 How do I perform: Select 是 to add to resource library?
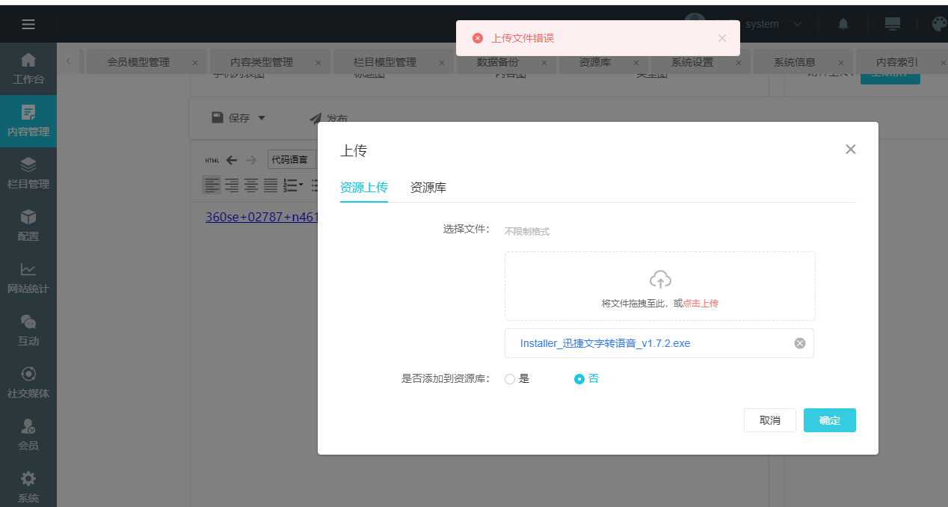510,379
